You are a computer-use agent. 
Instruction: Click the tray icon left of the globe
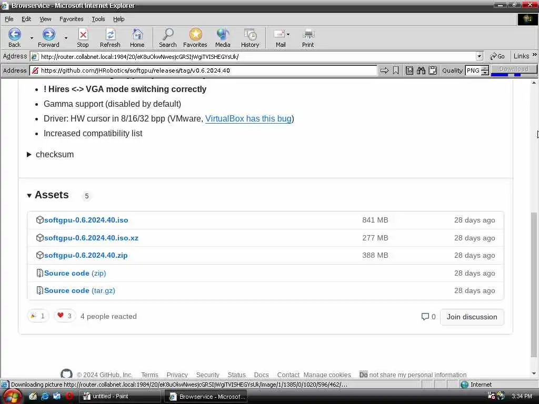pyautogui.click(x=492, y=396)
